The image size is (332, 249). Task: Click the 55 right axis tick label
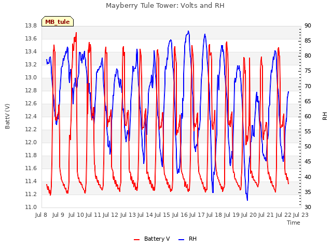tap(308, 132)
